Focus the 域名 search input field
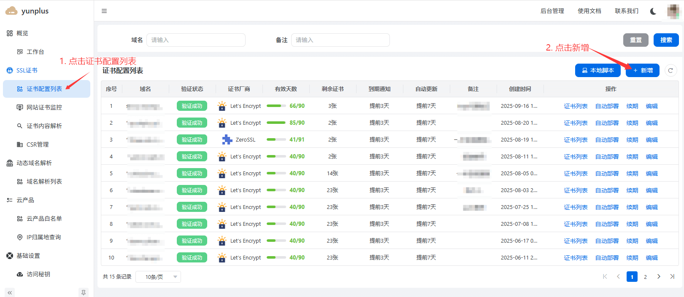This screenshot has width=684, height=297. pos(196,40)
